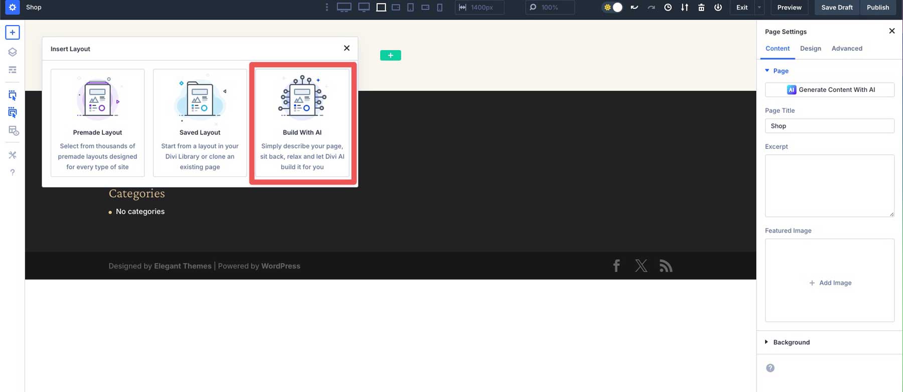Switch to the Design tab
This screenshot has width=903, height=392.
coord(810,49)
